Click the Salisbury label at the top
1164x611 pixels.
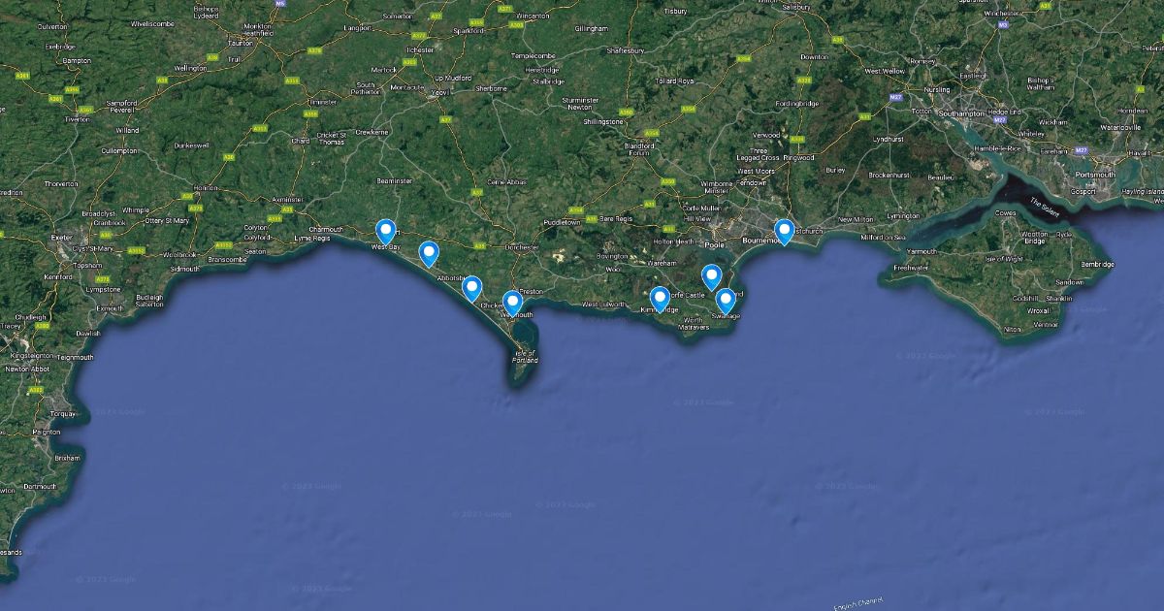click(795, 7)
